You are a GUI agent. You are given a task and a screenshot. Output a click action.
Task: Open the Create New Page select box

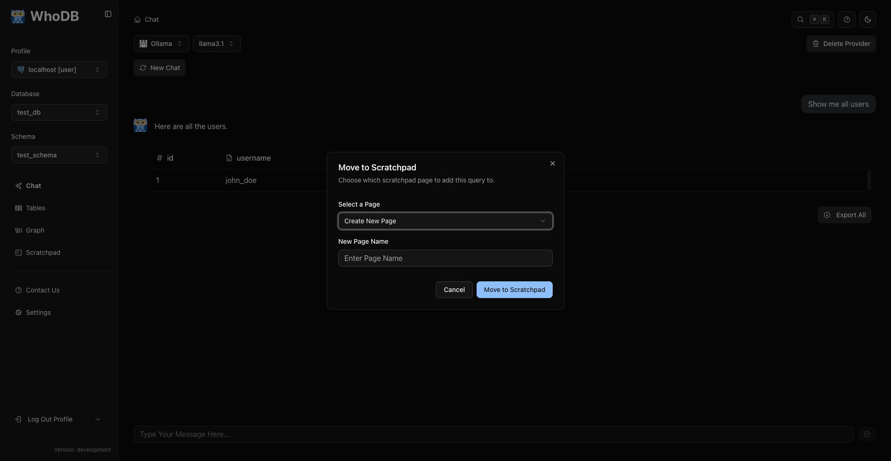point(445,221)
